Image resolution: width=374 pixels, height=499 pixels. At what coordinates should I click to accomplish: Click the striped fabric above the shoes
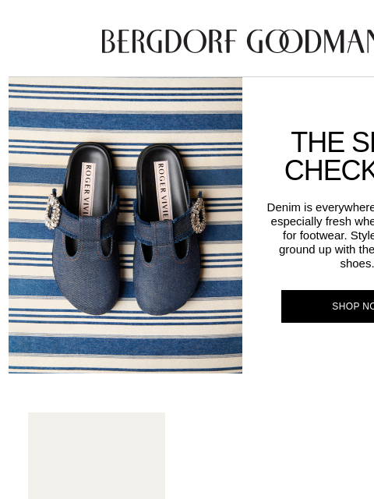tap(125, 110)
